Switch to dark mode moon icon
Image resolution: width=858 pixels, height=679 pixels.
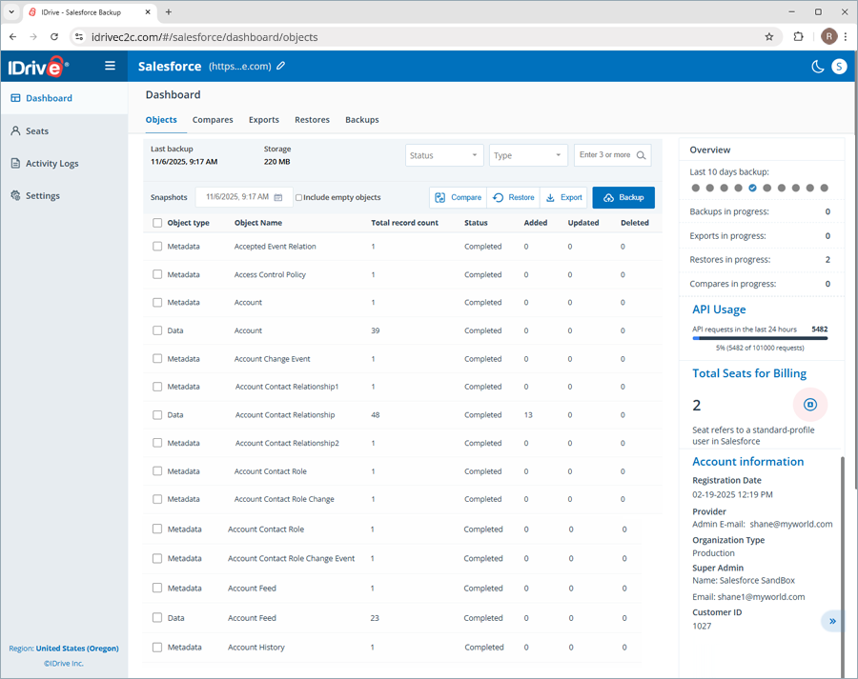pyautogui.click(x=818, y=67)
